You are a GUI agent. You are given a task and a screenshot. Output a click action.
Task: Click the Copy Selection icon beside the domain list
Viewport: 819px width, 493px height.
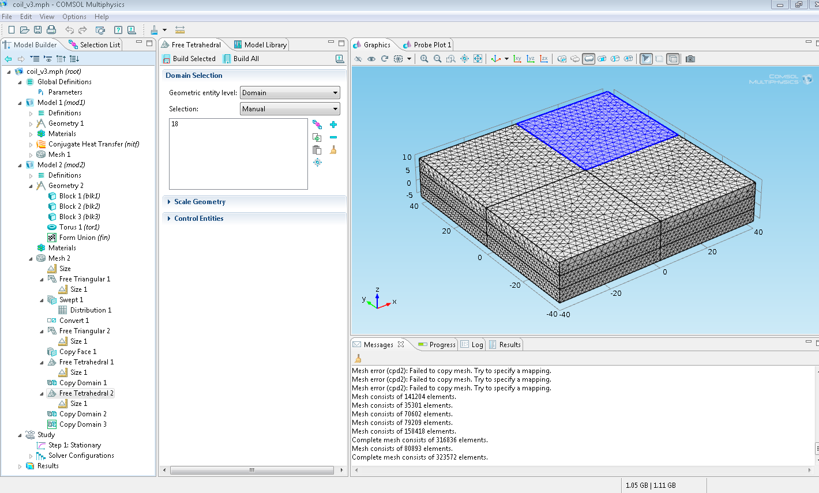317,137
